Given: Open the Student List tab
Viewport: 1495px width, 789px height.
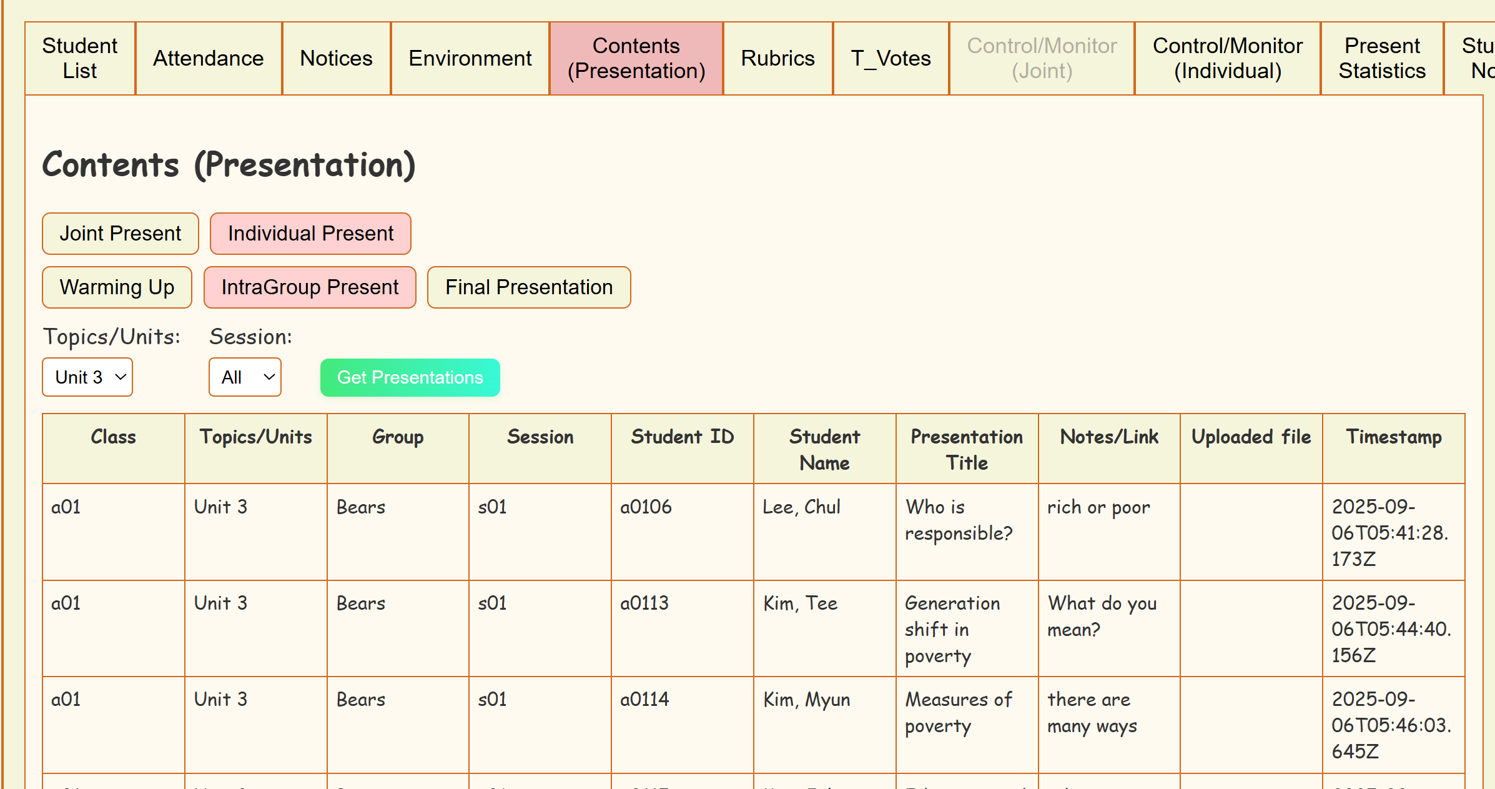Looking at the screenshot, I should click(x=80, y=58).
